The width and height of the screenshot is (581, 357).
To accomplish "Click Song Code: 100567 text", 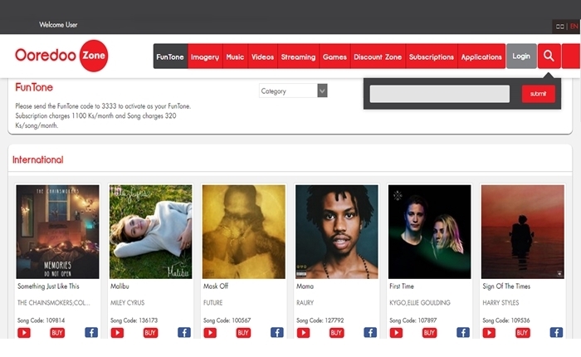I will tap(227, 320).
